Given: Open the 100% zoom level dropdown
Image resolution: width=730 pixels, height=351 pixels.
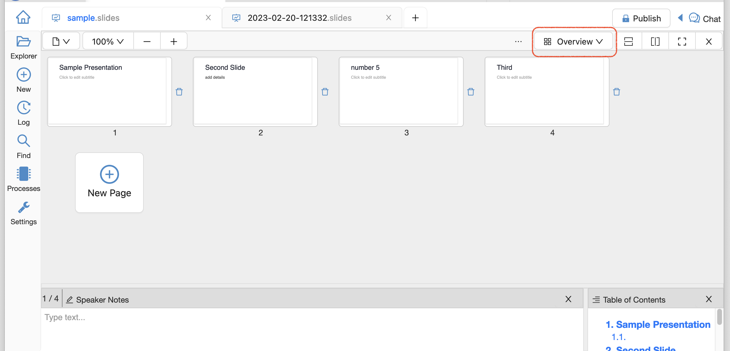Looking at the screenshot, I should click(x=108, y=41).
